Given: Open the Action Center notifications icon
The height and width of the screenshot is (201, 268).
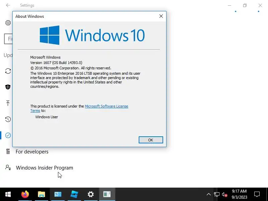Looking at the screenshot, I should pyautogui.click(x=257, y=194).
